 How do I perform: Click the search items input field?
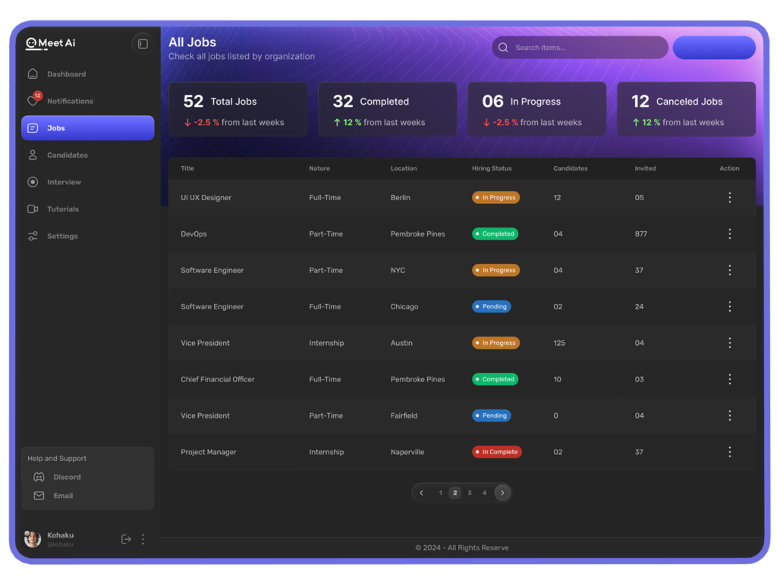pyautogui.click(x=580, y=47)
